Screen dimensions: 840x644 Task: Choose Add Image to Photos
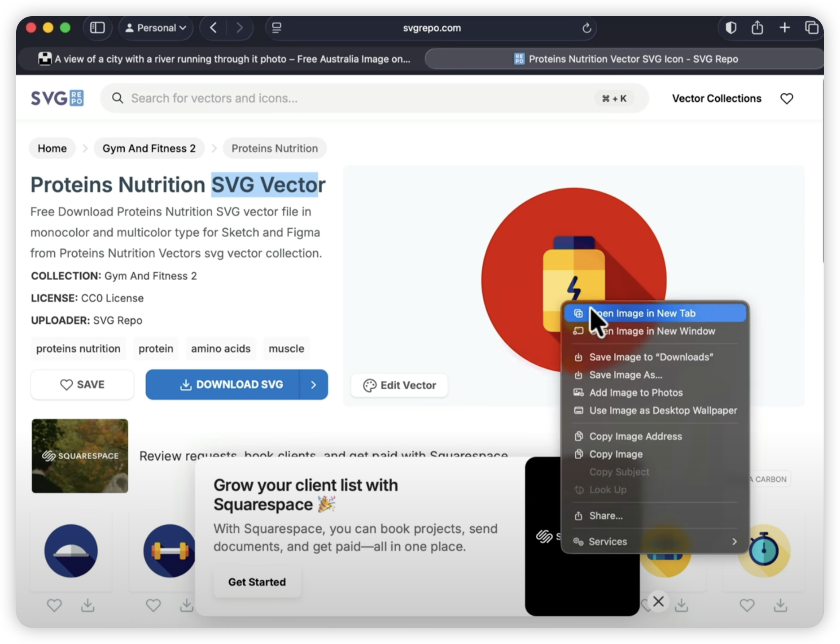point(655,392)
